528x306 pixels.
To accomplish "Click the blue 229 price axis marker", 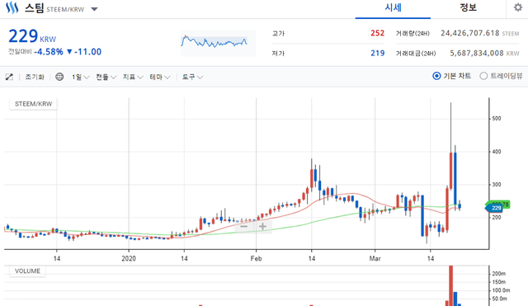I will coord(494,208).
